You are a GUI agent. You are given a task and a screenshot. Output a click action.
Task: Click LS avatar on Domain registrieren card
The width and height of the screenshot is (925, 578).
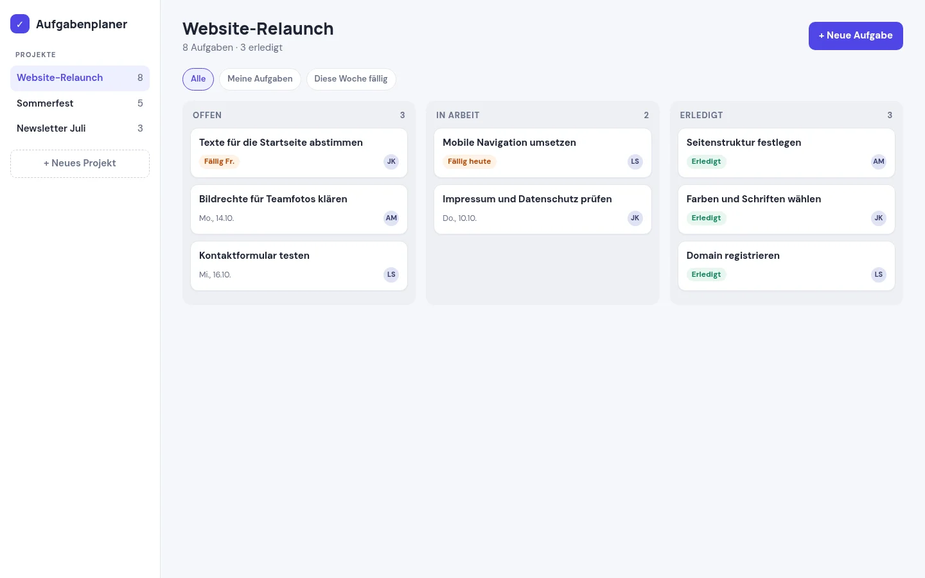coord(879,275)
